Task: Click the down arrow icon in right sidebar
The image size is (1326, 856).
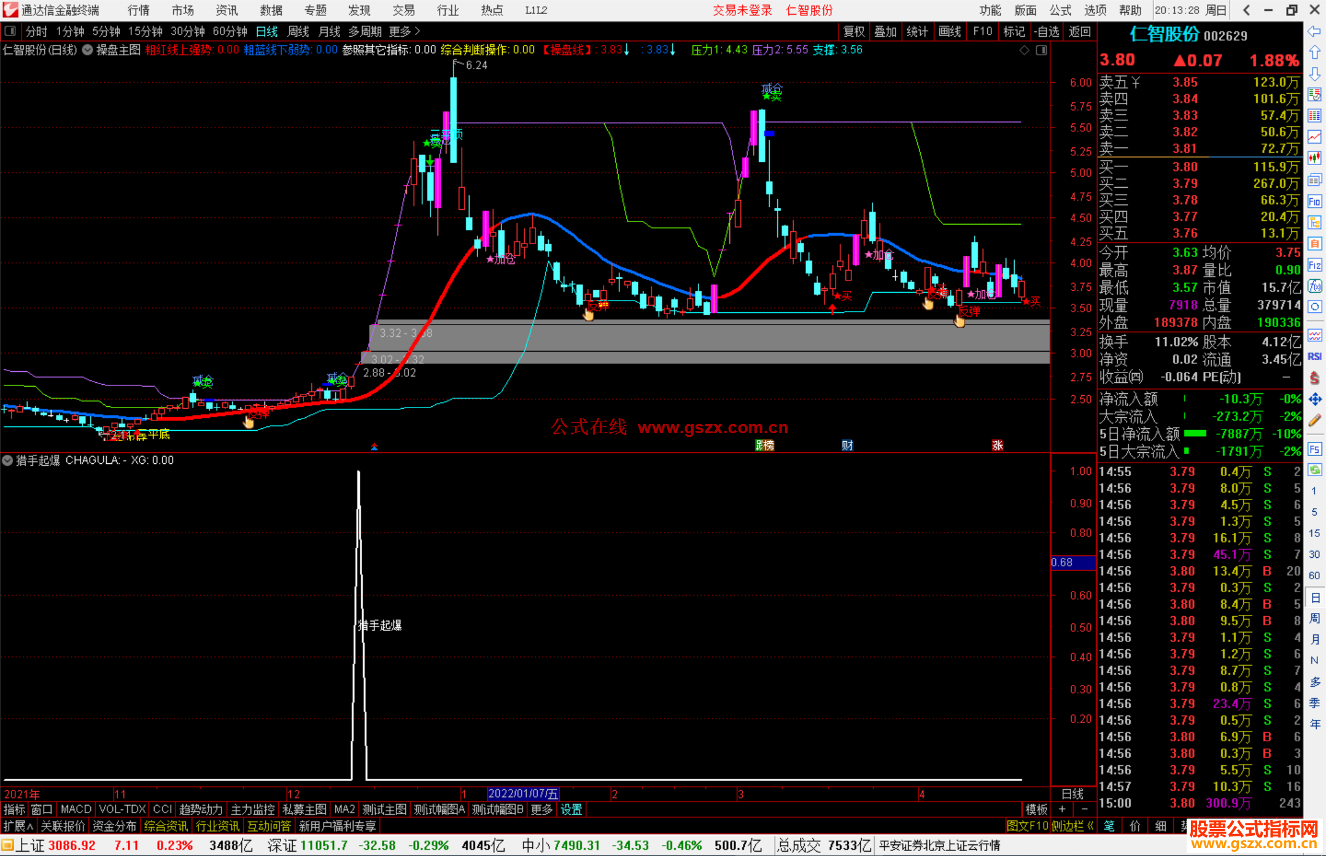Action: [x=1314, y=74]
